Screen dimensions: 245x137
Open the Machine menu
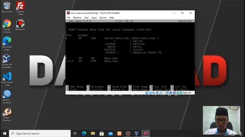click(x=77, y=18)
